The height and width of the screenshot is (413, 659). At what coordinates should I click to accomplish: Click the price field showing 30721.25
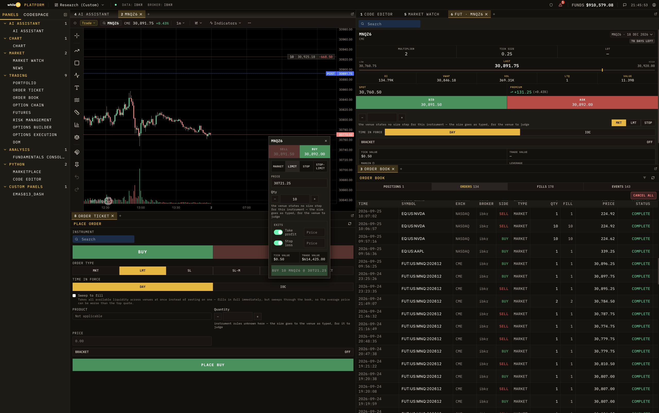point(299,183)
